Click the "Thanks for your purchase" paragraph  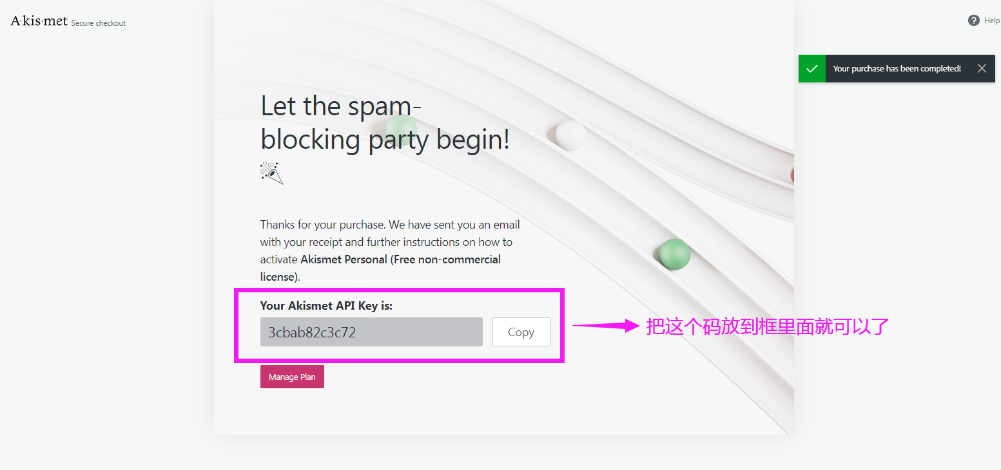point(390,250)
